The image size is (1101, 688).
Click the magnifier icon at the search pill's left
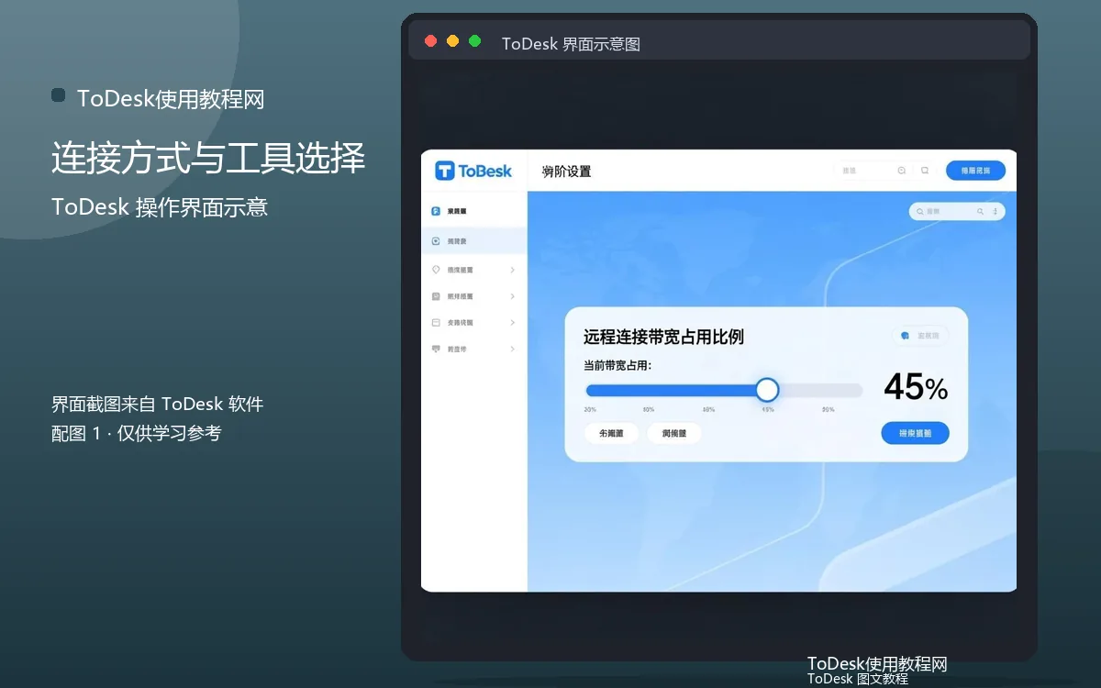pyautogui.click(x=918, y=211)
